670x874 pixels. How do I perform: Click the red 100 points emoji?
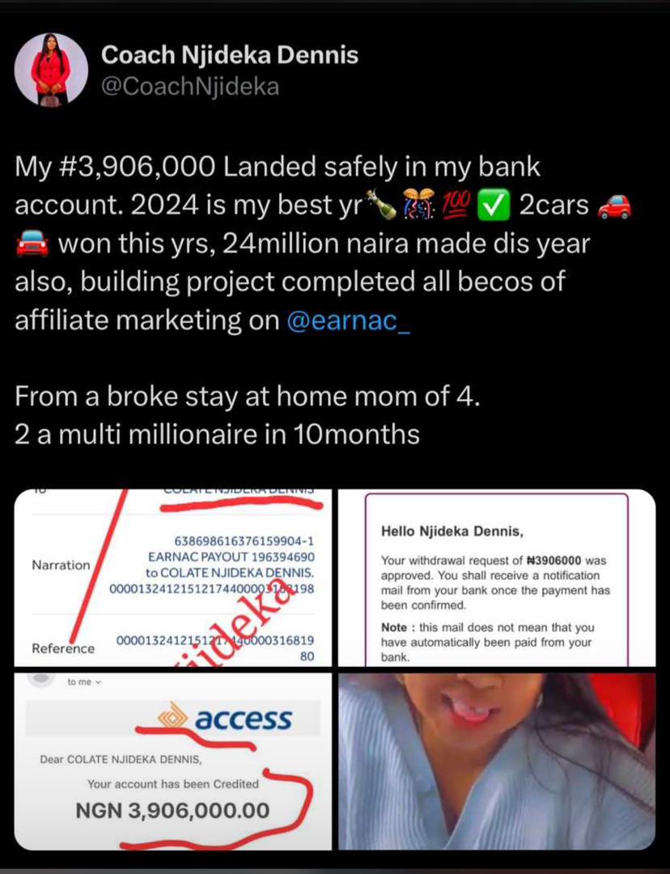(457, 203)
